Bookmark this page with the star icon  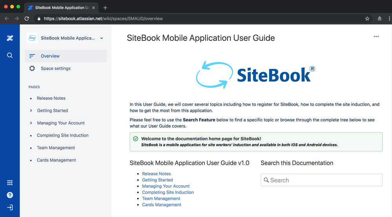click(367, 18)
